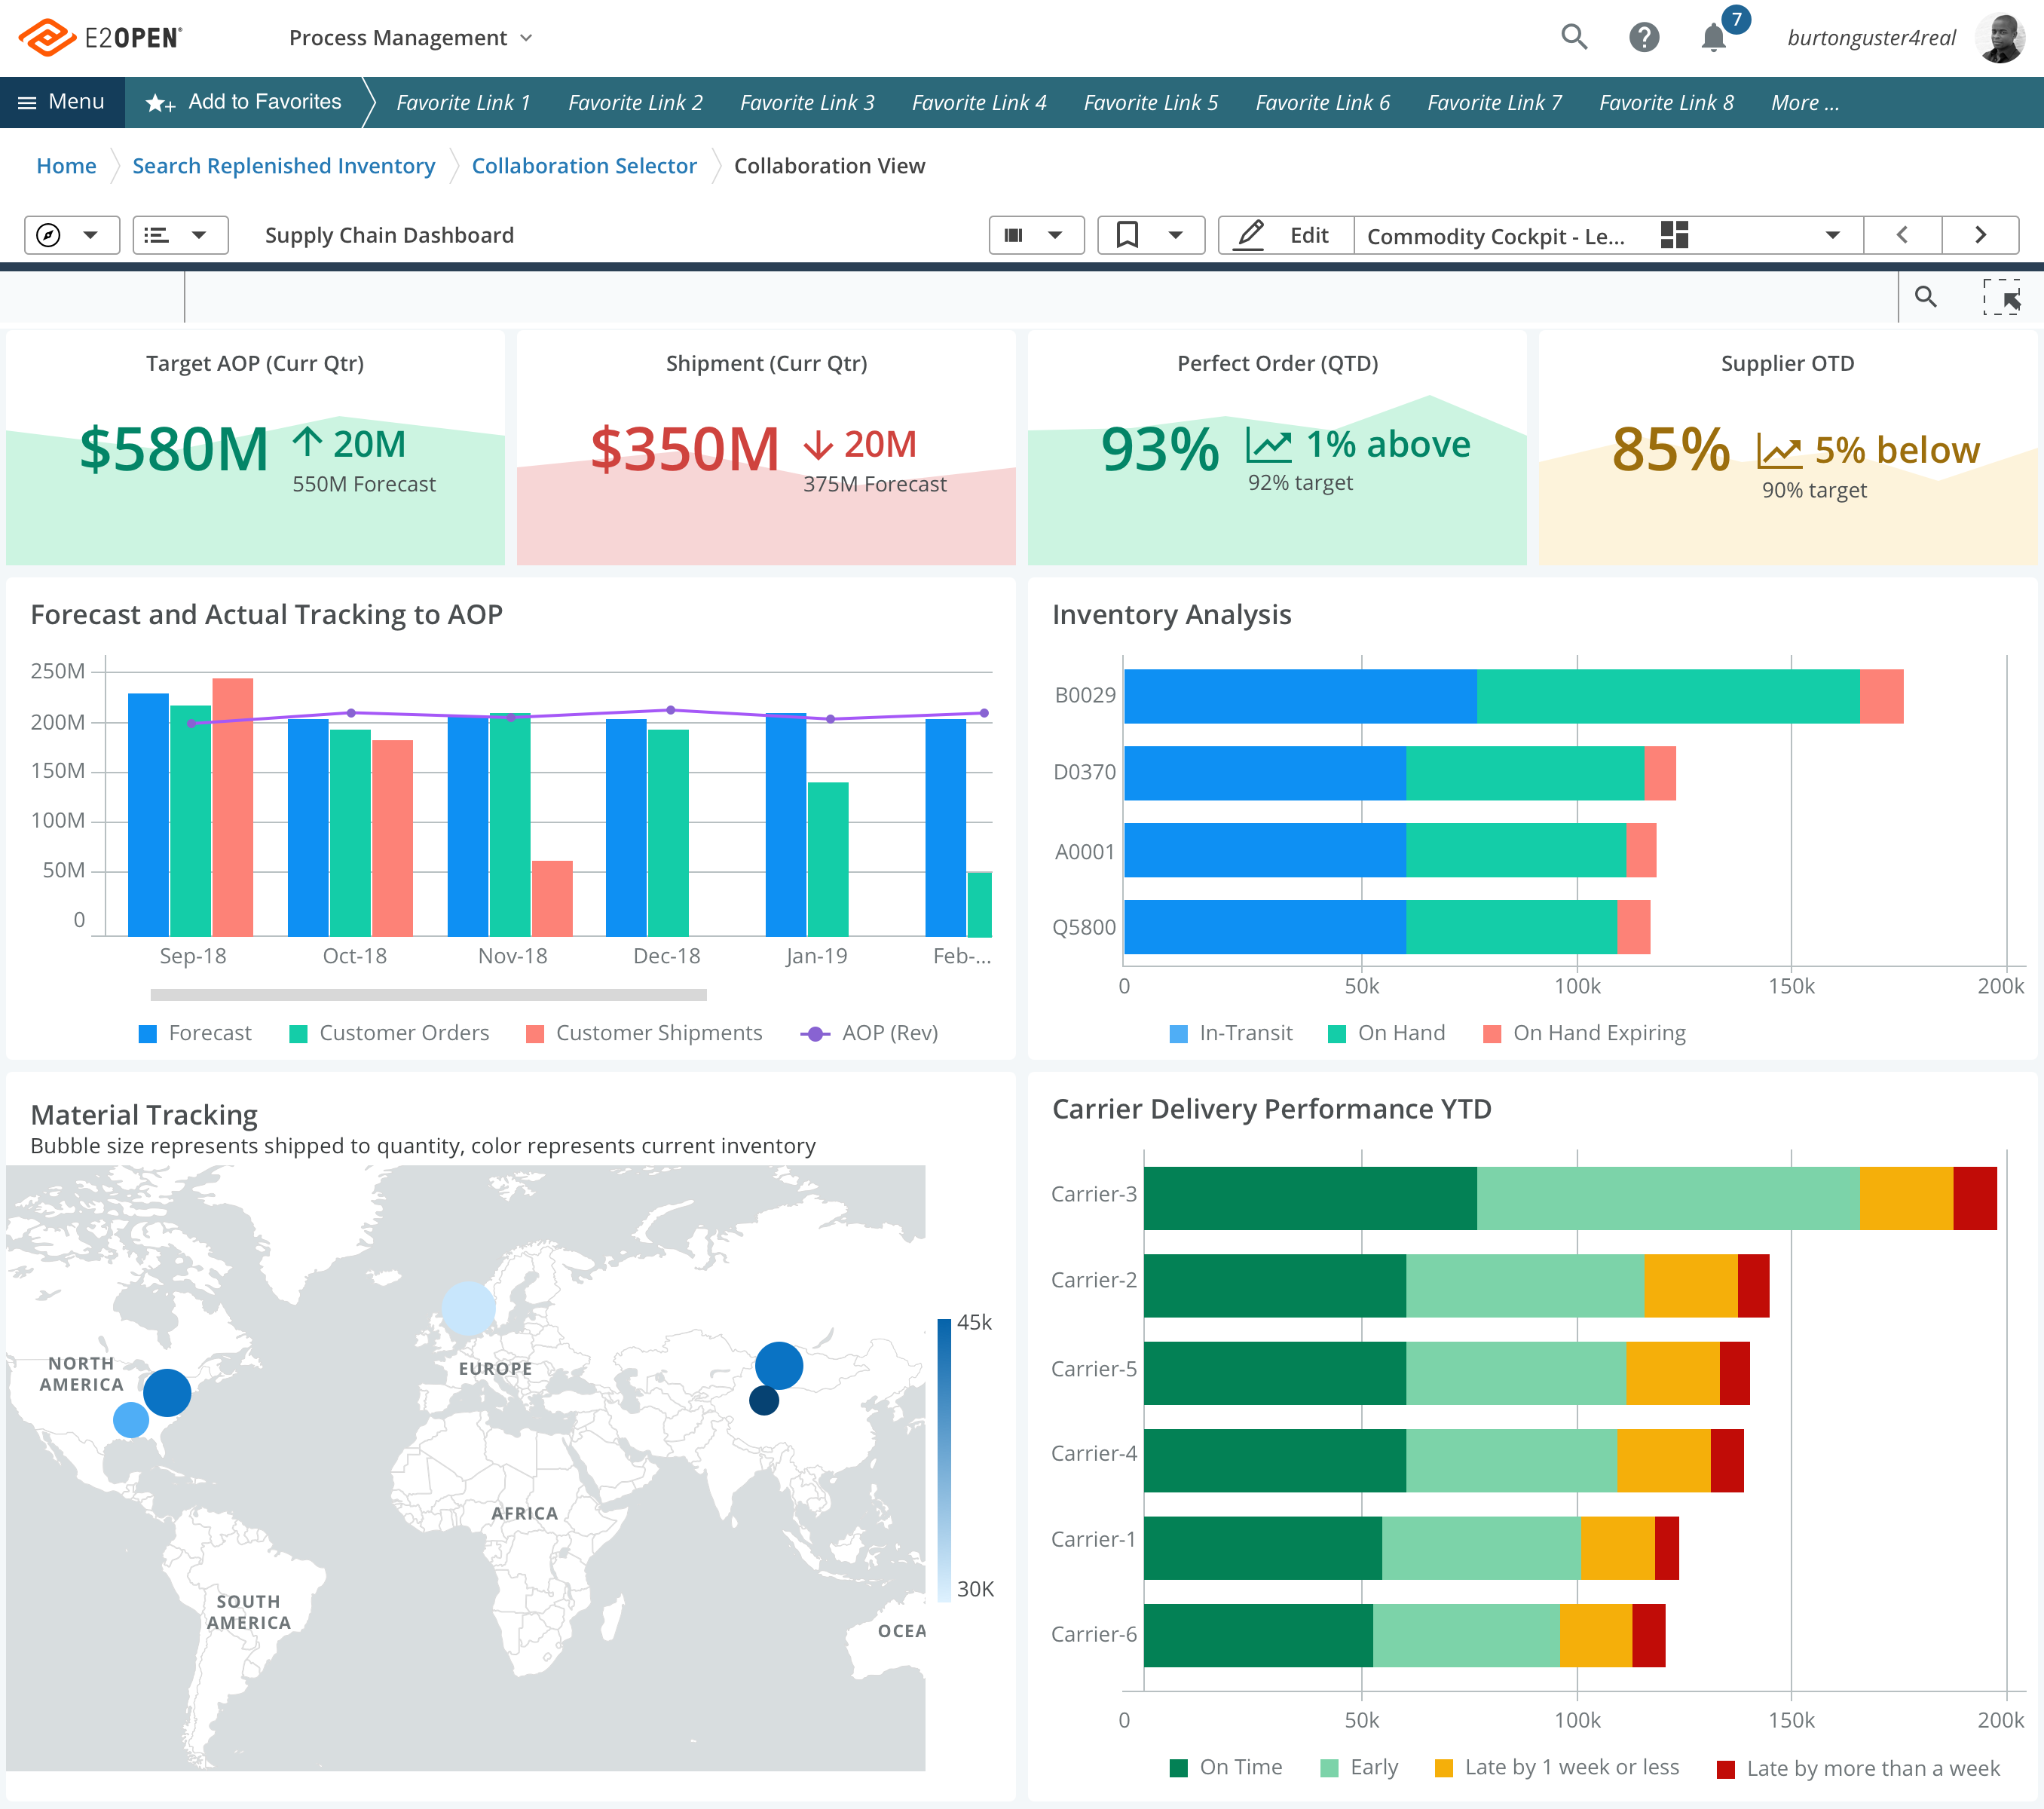Toggle the On Hand legend in Inventory Analysis
Image resolution: width=2044 pixels, height=1809 pixels.
[1387, 1032]
